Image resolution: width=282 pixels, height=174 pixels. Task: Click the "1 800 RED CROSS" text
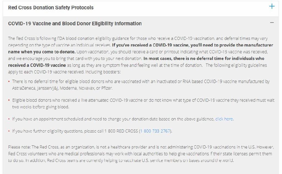click(x=121, y=131)
